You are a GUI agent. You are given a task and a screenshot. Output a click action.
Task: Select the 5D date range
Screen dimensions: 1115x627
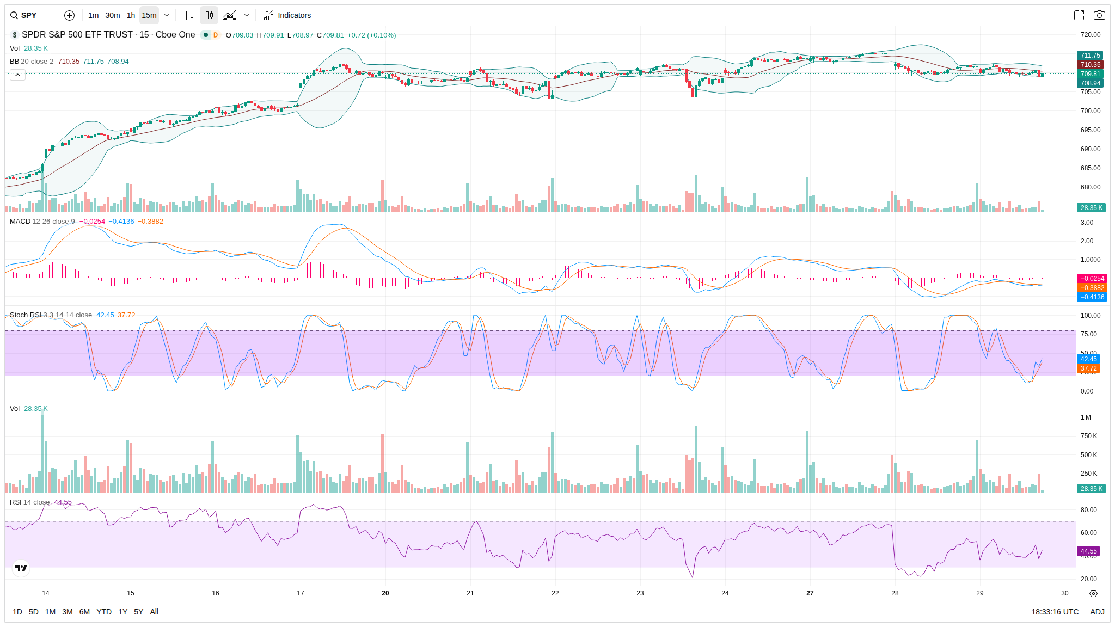[x=34, y=612]
